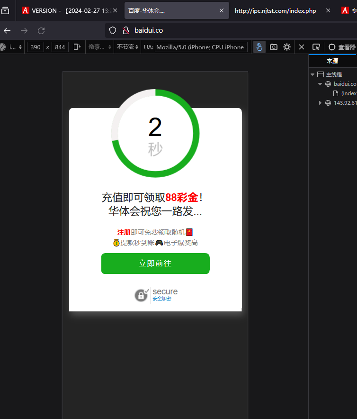Take a screenshot with the camera icon
This screenshot has height=419, width=357.
[x=273, y=47]
